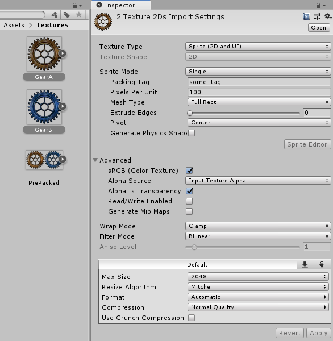Open the help reference book icon

pos(306,16)
